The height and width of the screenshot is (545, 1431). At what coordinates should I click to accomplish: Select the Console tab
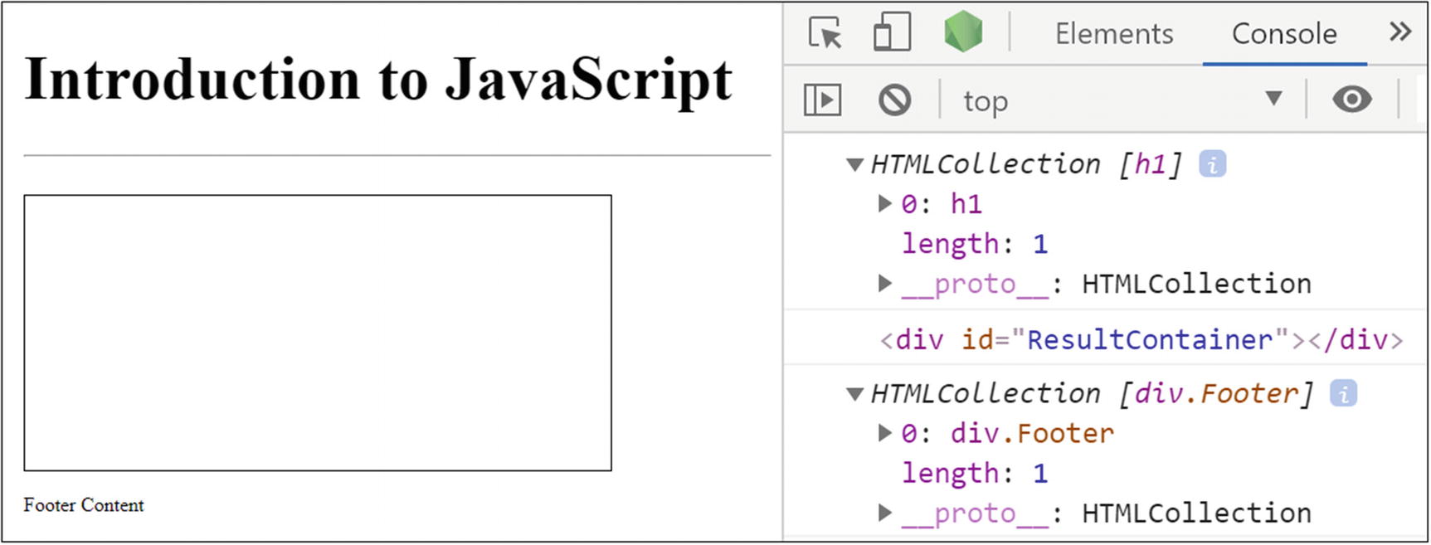click(1283, 34)
